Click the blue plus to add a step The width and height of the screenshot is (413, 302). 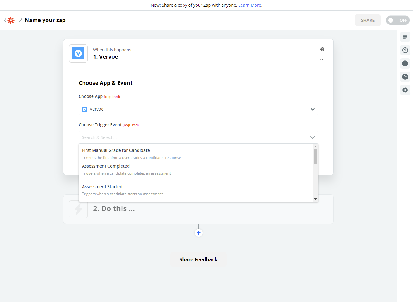click(199, 233)
